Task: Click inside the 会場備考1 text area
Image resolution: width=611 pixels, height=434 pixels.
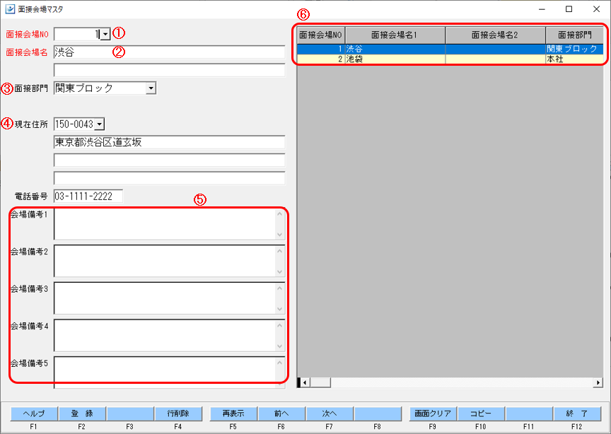Action: click(x=165, y=224)
